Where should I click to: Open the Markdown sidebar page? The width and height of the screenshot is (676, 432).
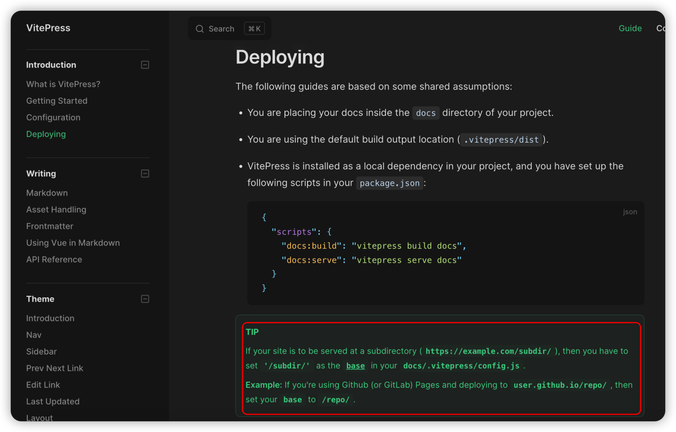click(47, 193)
